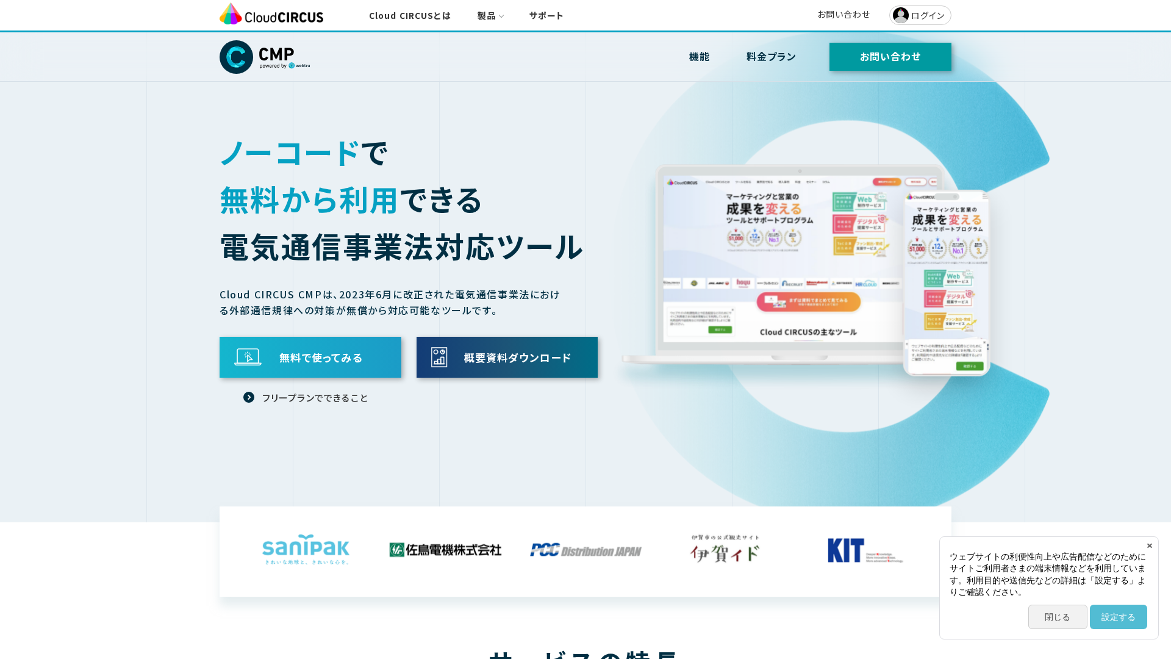Click 無料で使ってみる button

pyautogui.click(x=310, y=357)
